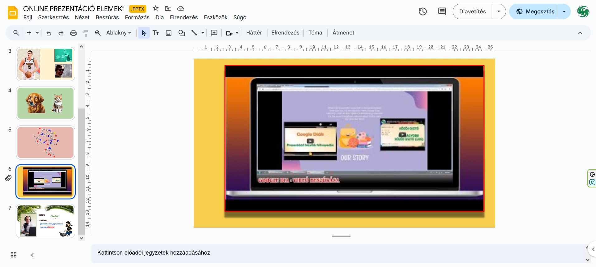The image size is (596, 267).
Task: Click the notes scroll down arrow
Action: click(588, 260)
